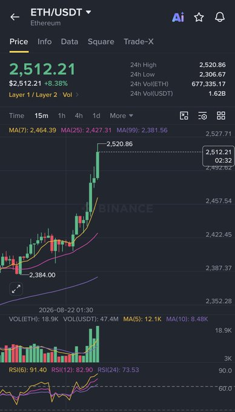Image resolution: width=235 pixels, height=412 pixels.
Task: Click the 2,384.00 low marker on chart
Action: (42, 275)
